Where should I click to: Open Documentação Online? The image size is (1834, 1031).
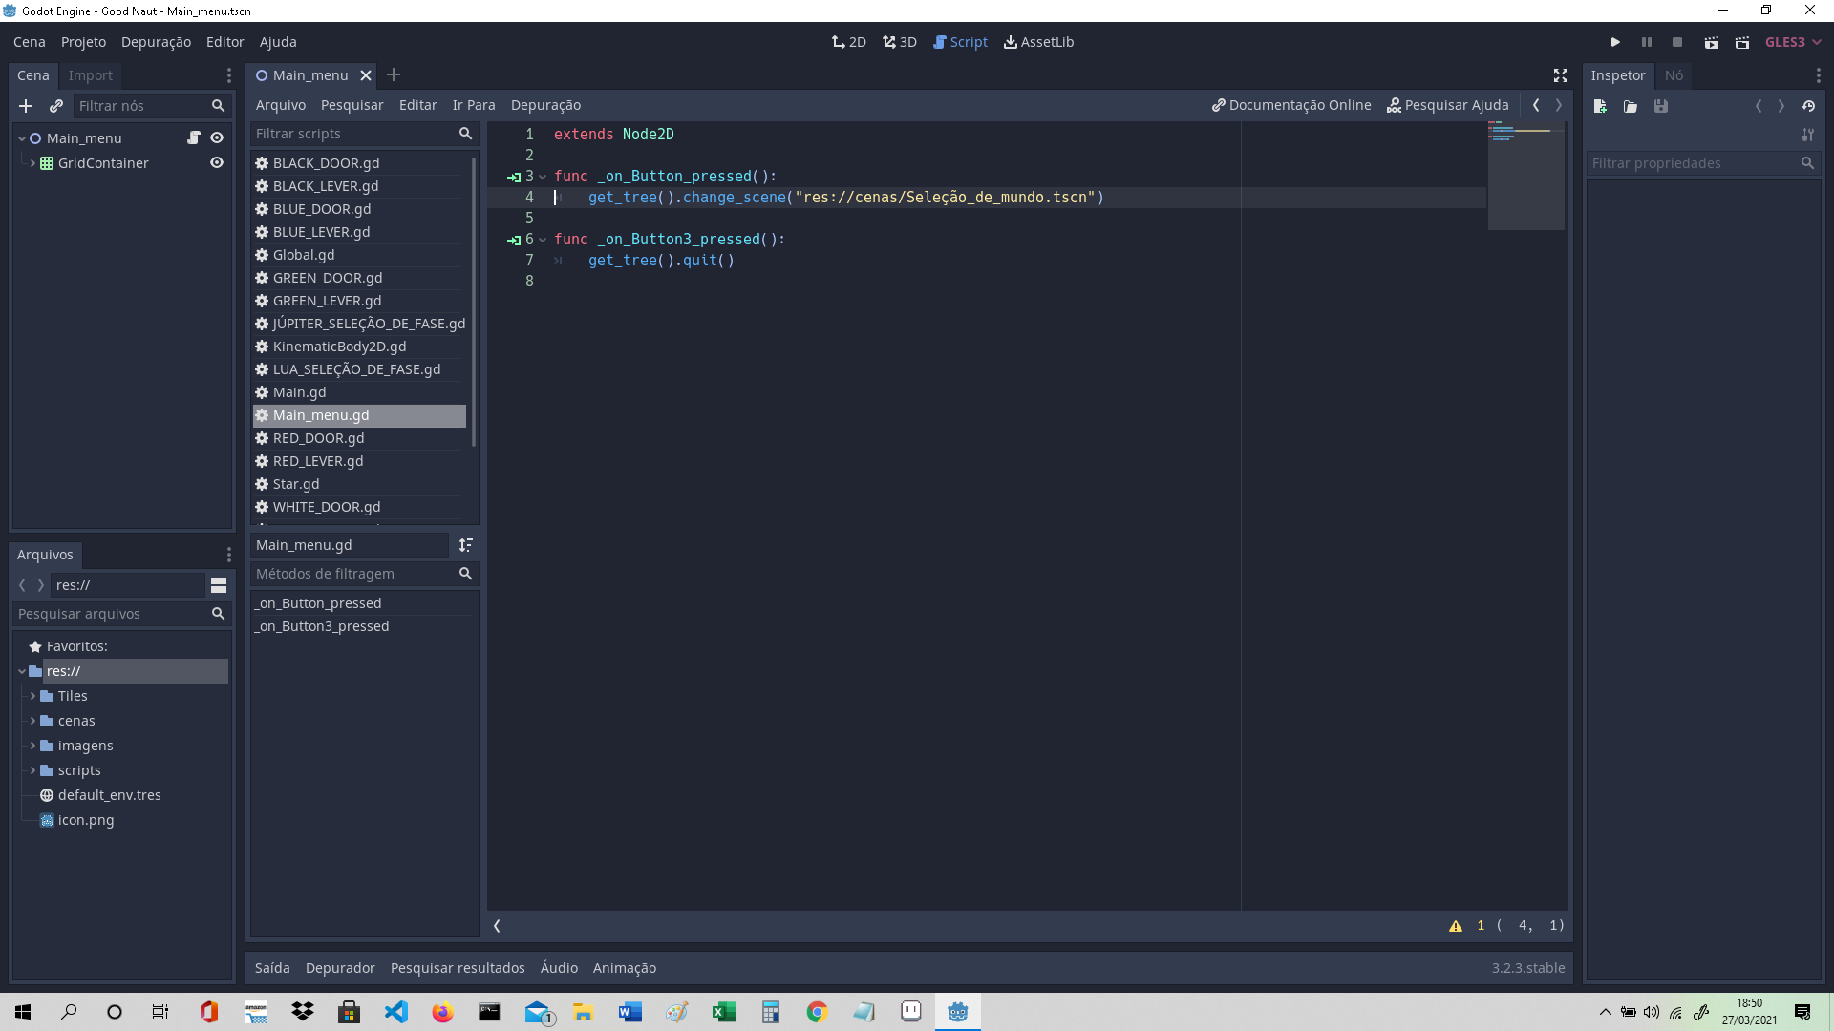pos(1290,105)
